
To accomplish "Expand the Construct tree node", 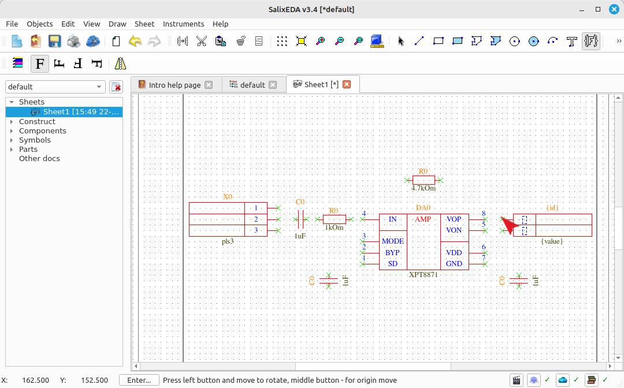I will click(x=12, y=122).
